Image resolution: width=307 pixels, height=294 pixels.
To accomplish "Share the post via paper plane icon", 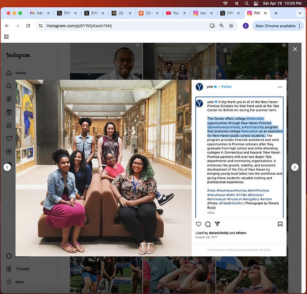I will [x=217, y=224].
